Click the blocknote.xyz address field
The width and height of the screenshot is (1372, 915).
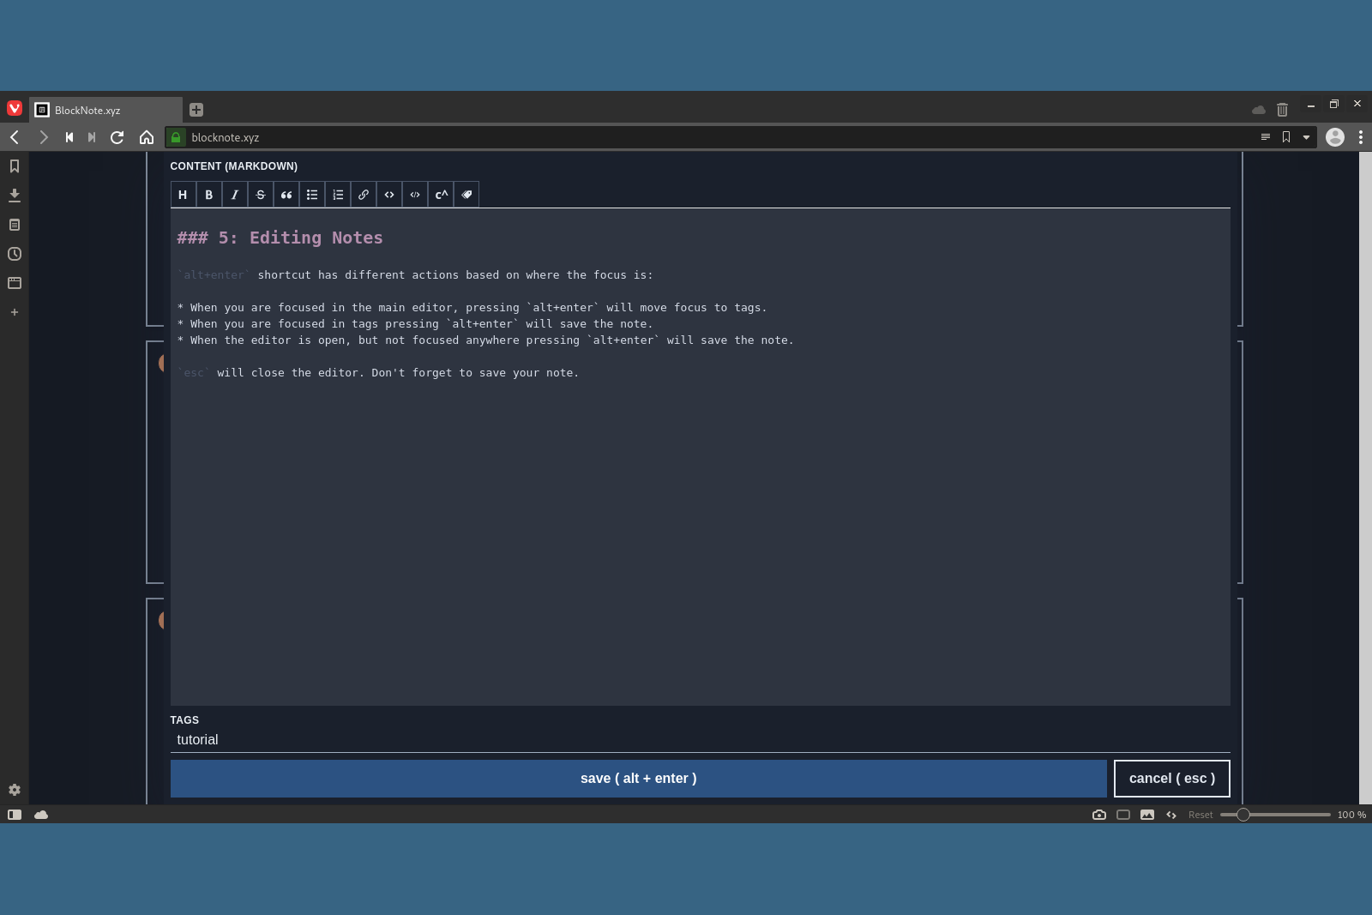click(x=720, y=137)
